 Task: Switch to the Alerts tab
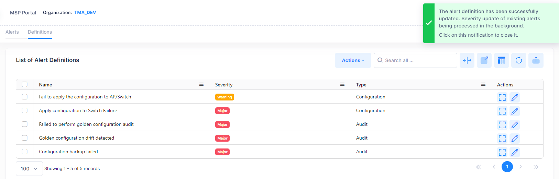(12, 32)
